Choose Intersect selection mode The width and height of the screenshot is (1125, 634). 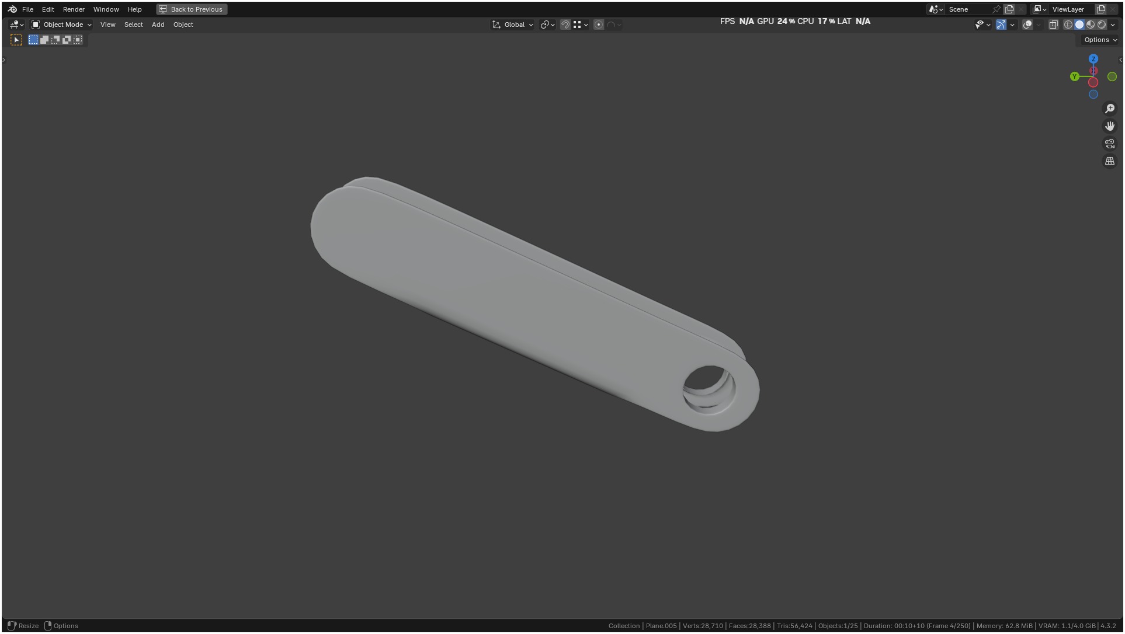78,40
